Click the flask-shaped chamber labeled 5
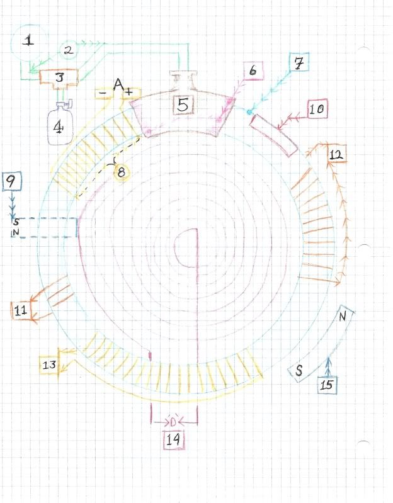The height and width of the screenshot is (503, 393). (x=182, y=105)
